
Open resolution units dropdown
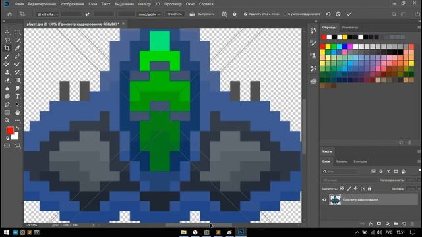point(149,14)
